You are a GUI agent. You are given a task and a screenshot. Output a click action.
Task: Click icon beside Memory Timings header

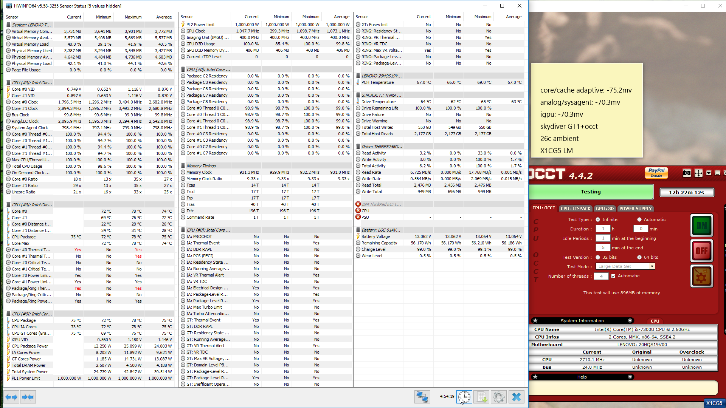pyautogui.click(x=183, y=166)
